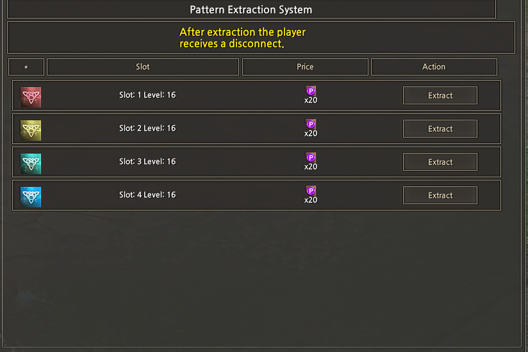Click the teal pattern icon for Slot 3
The height and width of the screenshot is (352, 528).
click(x=31, y=163)
